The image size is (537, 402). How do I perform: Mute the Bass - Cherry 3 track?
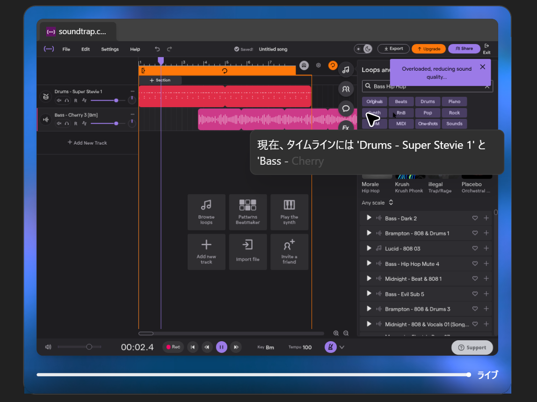click(x=59, y=124)
